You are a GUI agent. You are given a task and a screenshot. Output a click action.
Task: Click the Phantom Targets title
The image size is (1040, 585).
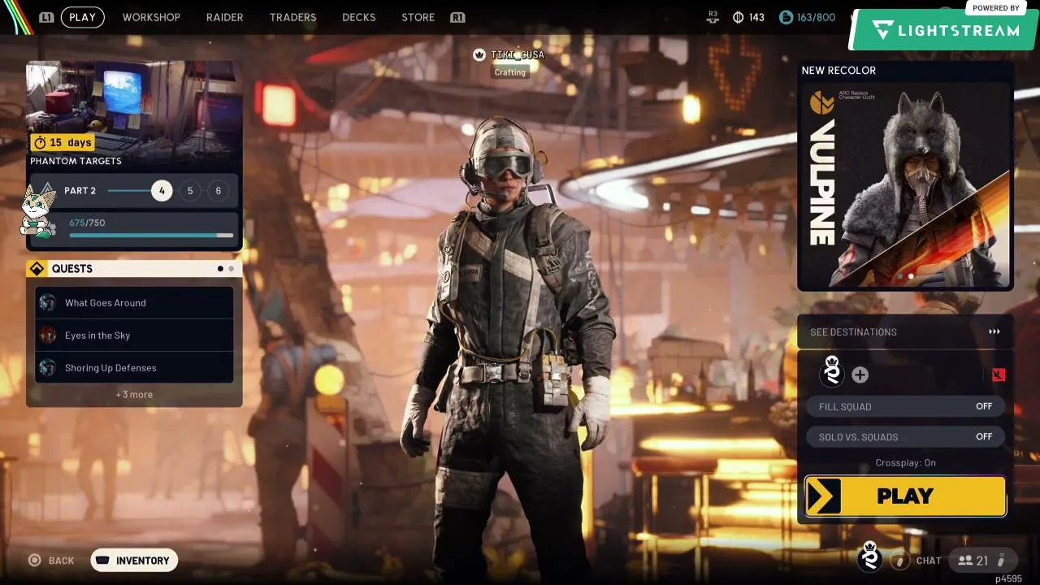76,161
